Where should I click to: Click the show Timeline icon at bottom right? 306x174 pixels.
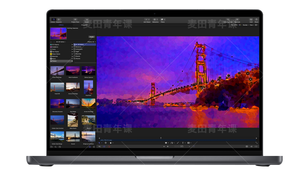click(247, 147)
